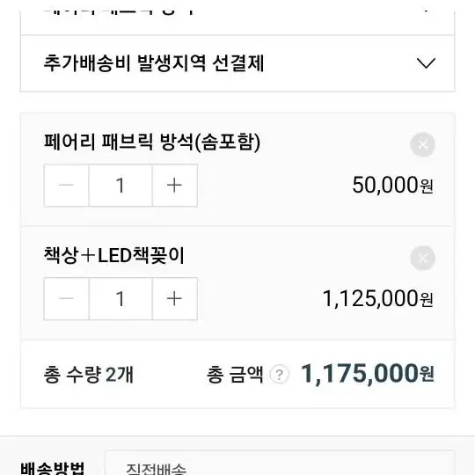Click the 50,000원 item price

point(392,185)
